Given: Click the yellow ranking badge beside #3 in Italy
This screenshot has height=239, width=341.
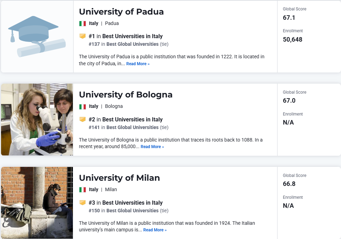Looking at the screenshot, I should pos(83,203).
